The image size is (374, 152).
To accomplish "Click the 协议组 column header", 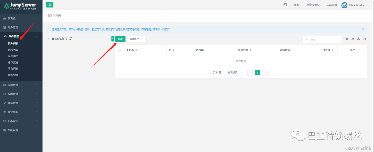I will click(200, 50).
